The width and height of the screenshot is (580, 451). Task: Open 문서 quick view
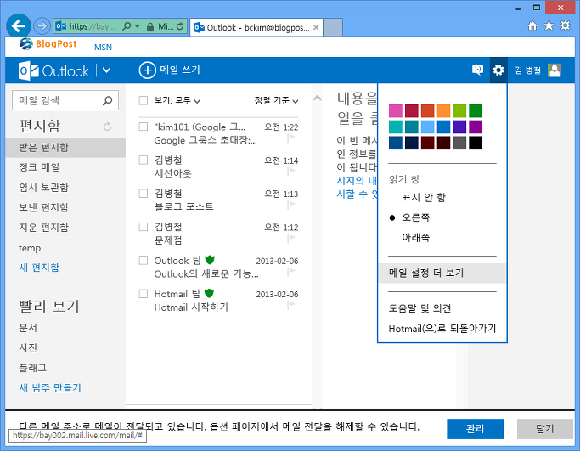tap(28, 328)
